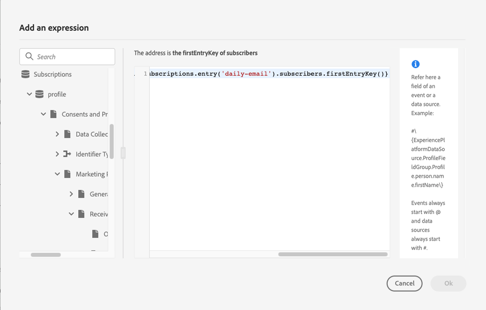Select the profile tree item
This screenshot has height=310, width=486.
(x=57, y=94)
